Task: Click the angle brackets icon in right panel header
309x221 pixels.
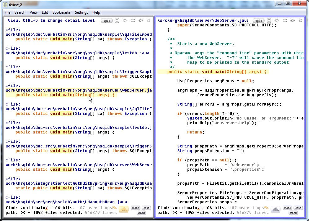Action: click(x=293, y=21)
